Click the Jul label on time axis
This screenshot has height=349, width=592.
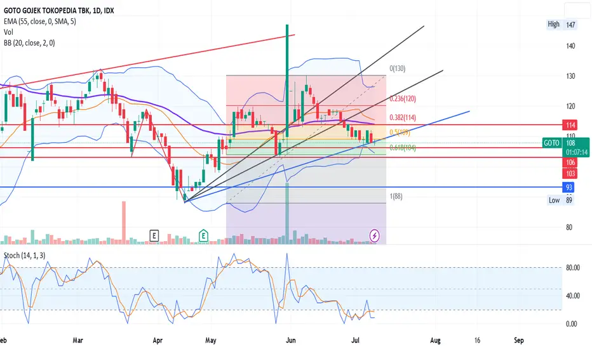tap(355, 340)
